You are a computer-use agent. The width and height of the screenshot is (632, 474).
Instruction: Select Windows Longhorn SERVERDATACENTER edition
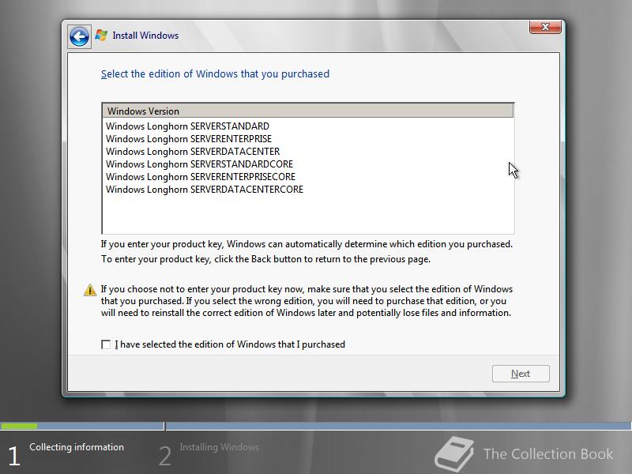point(308,152)
